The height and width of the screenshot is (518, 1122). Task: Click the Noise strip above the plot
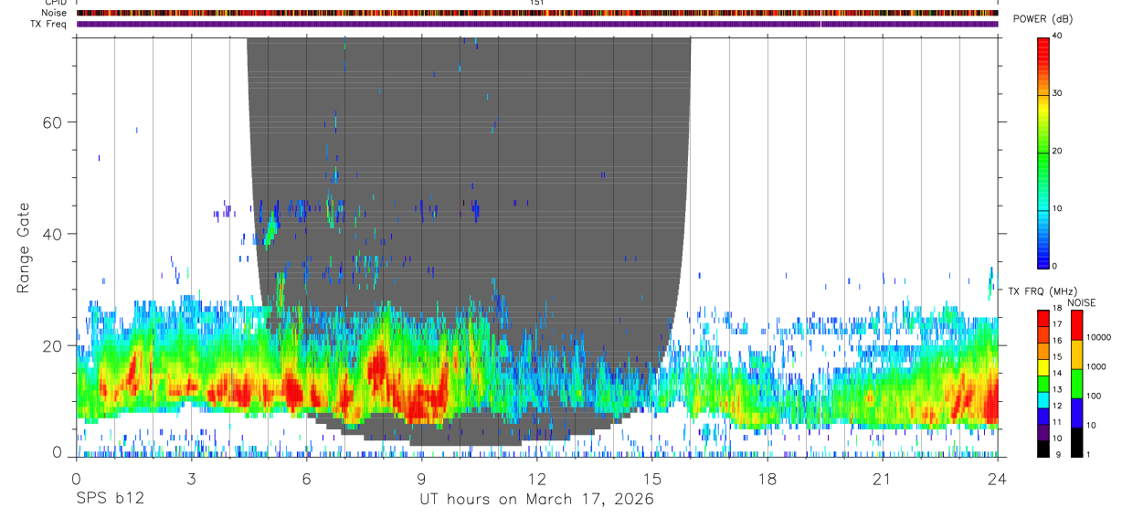tap(537, 13)
